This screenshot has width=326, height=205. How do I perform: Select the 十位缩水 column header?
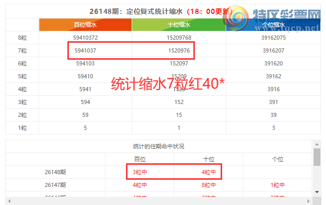click(x=179, y=25)
